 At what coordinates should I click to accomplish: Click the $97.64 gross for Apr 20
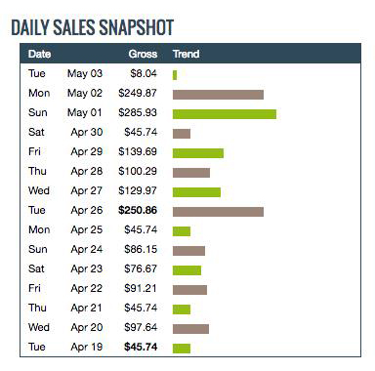141,327
